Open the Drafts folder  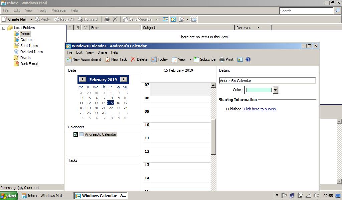coord(25,58)
